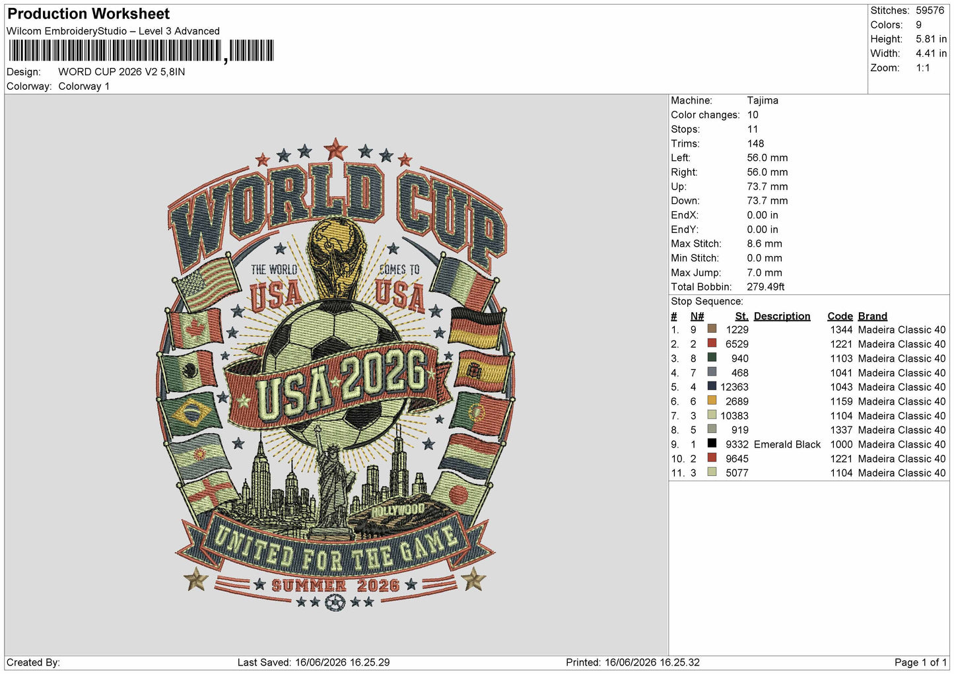The width and height of the screenshot is (954, 674).
Task: Click stitch count '9645' in stop 10
Action: point(737,459)
